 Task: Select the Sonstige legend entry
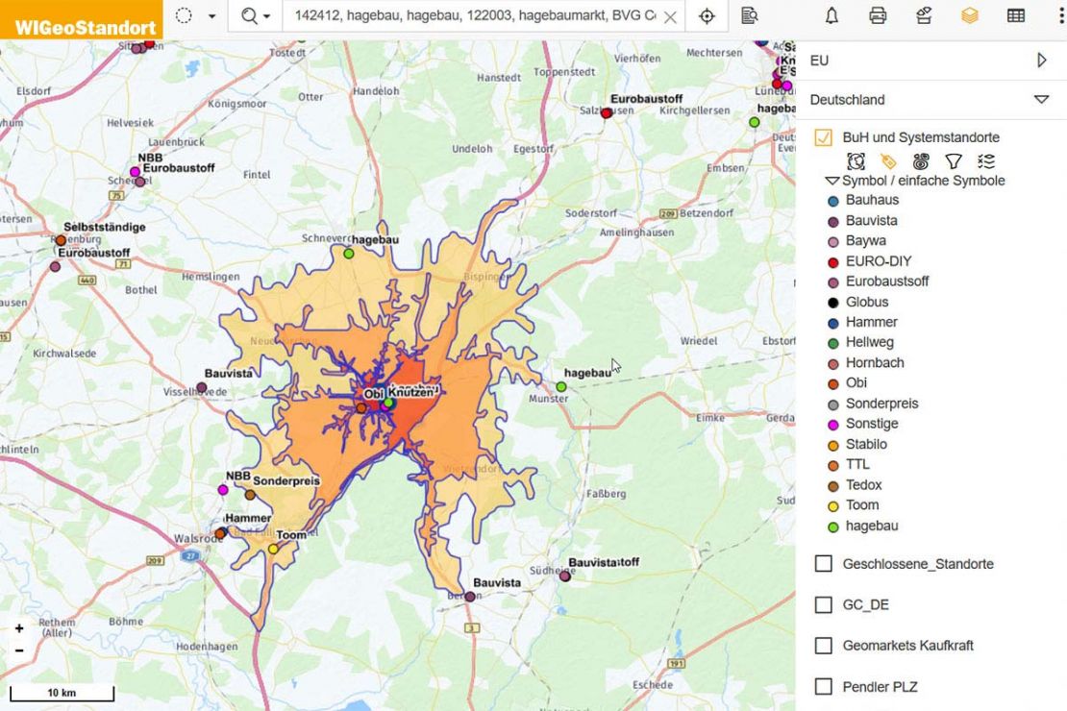click(x=872, y=423)
